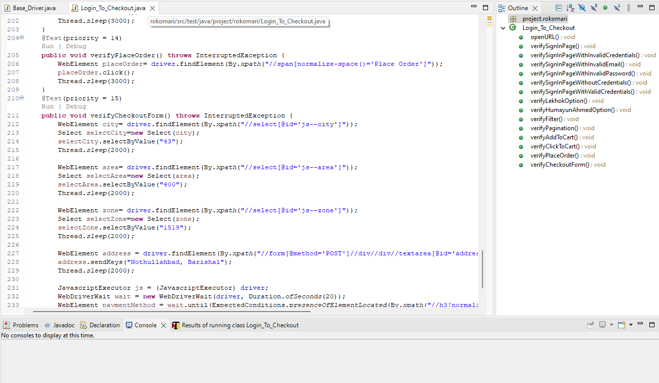Fold the verifyCheckoutForm method at line 210
The image size is (659, 383).
[x=22, y=98]
